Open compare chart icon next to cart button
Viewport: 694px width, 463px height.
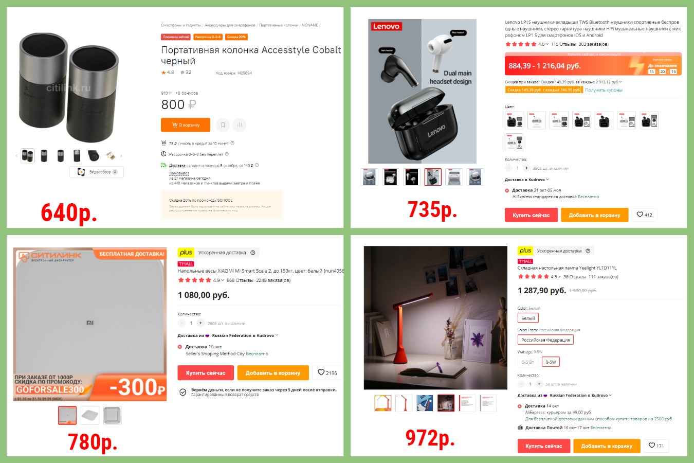[x=239, y=124]
